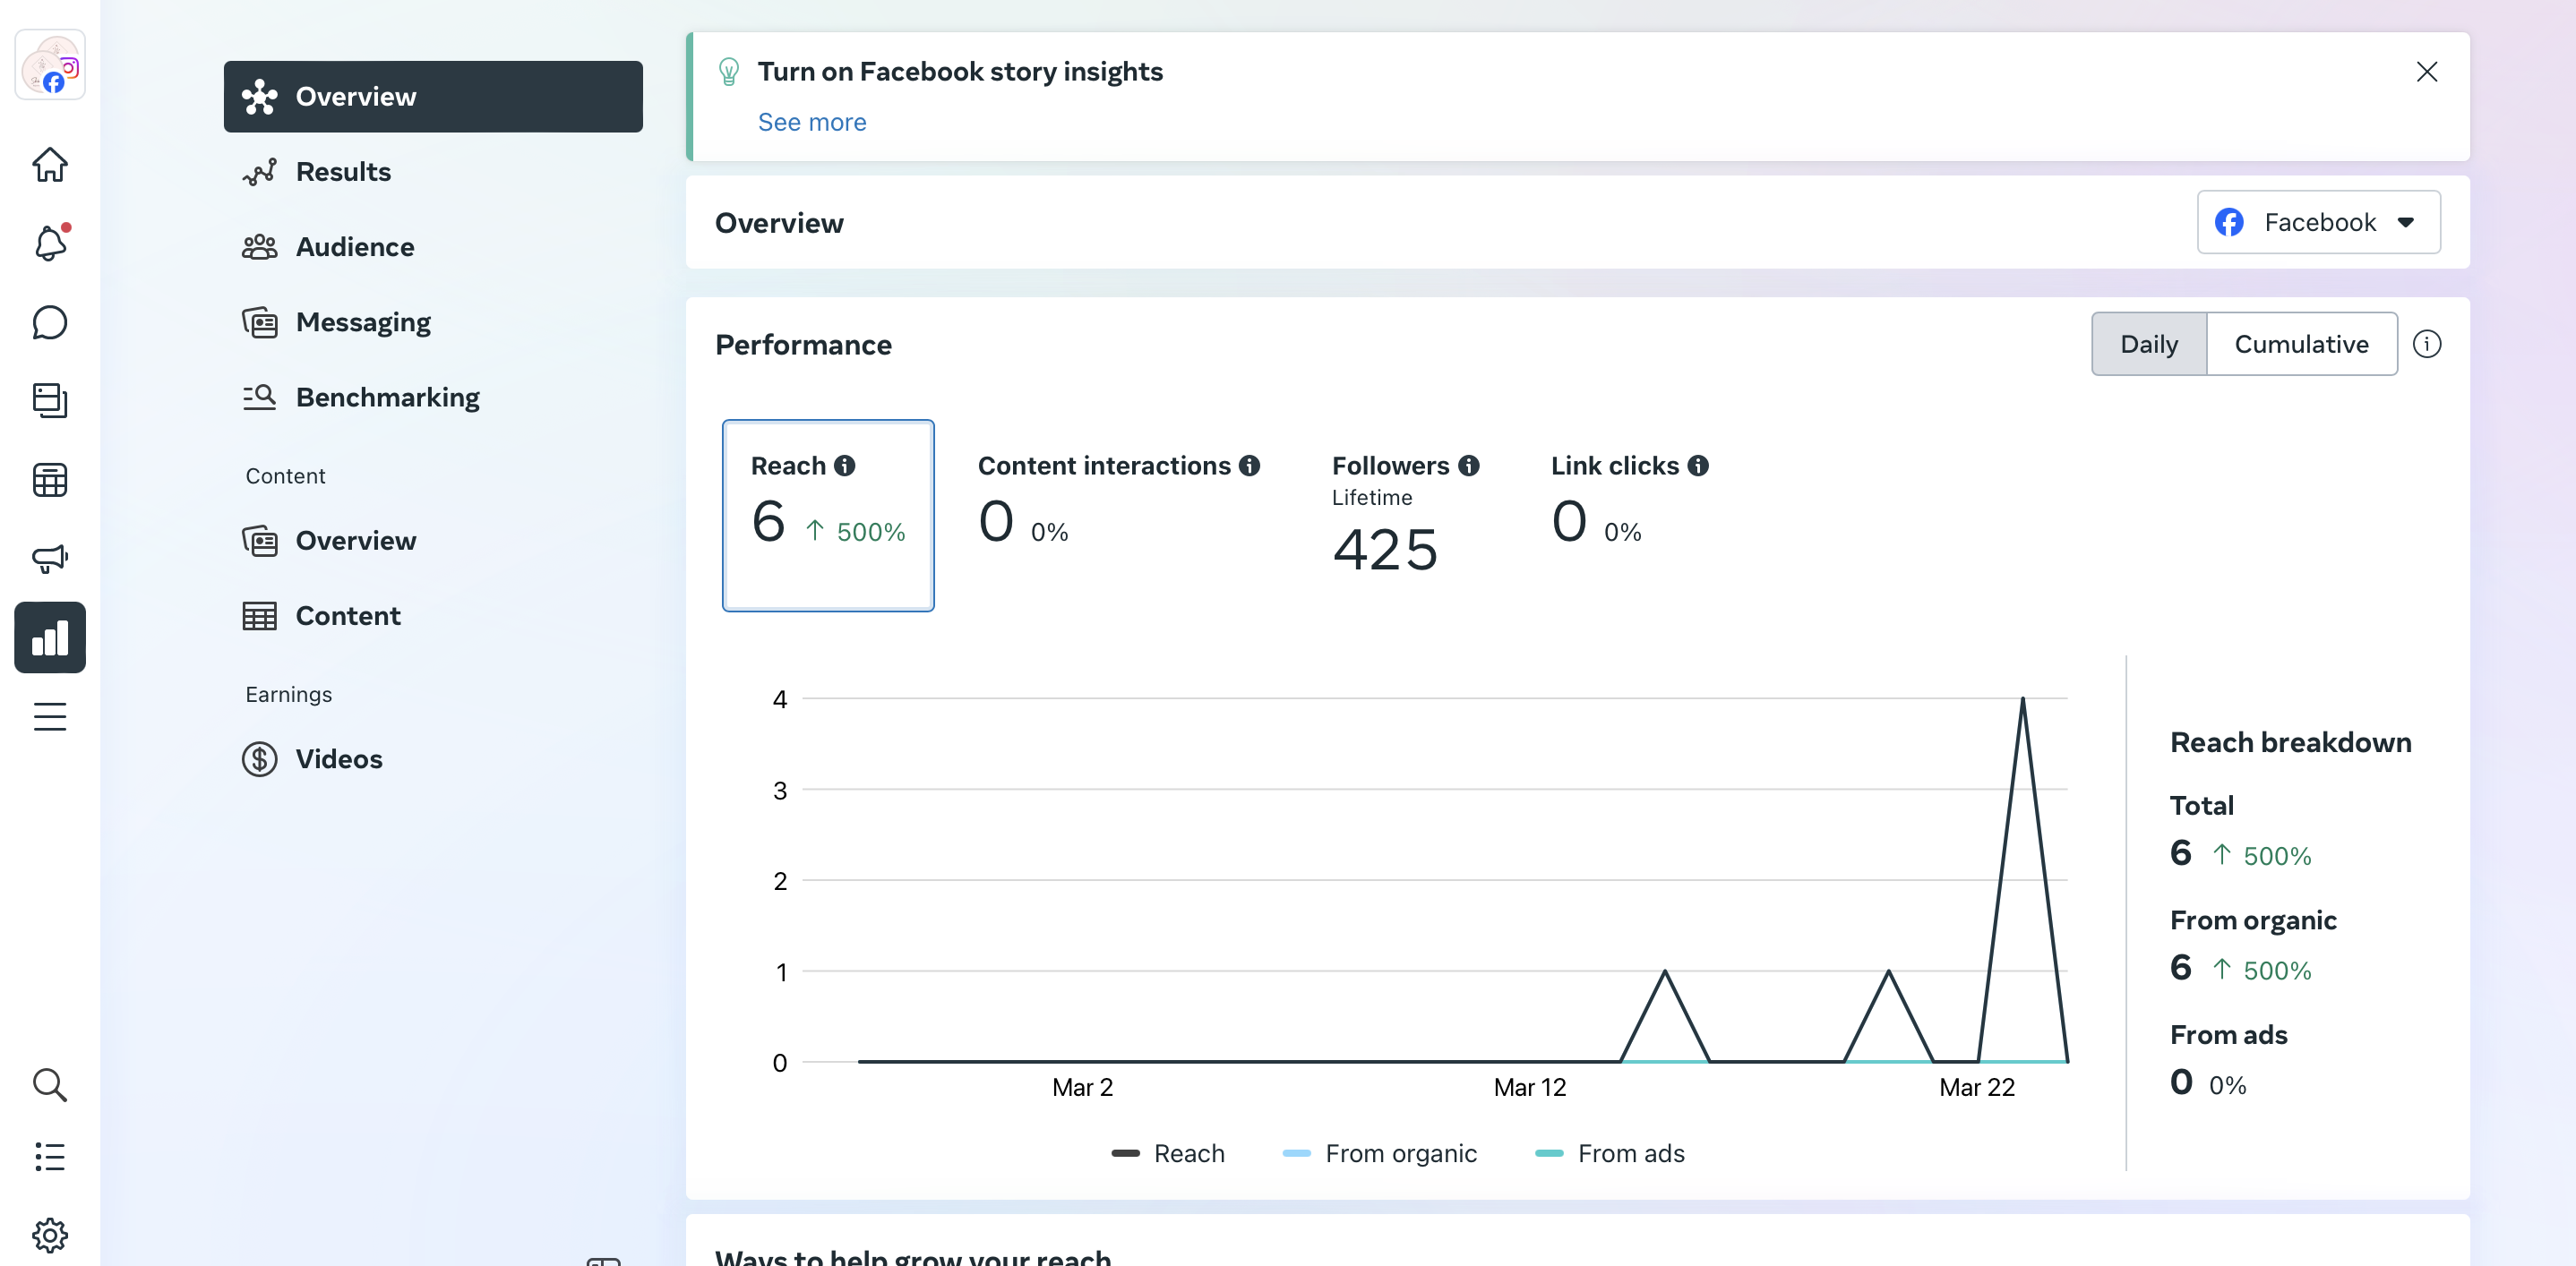This screenshot has width=2576, height=1266.
Task: Open the Facebook platform dropdown
Action: point(2317,222)
